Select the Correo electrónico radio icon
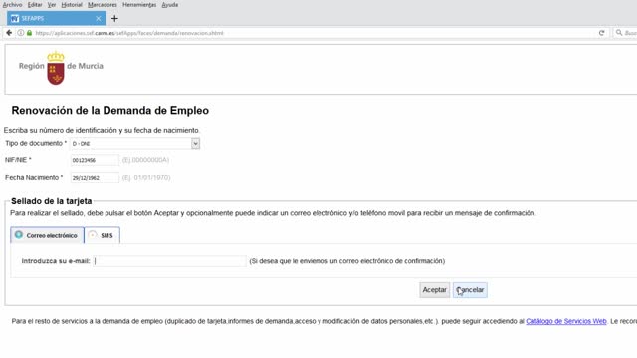 (19, 235)
